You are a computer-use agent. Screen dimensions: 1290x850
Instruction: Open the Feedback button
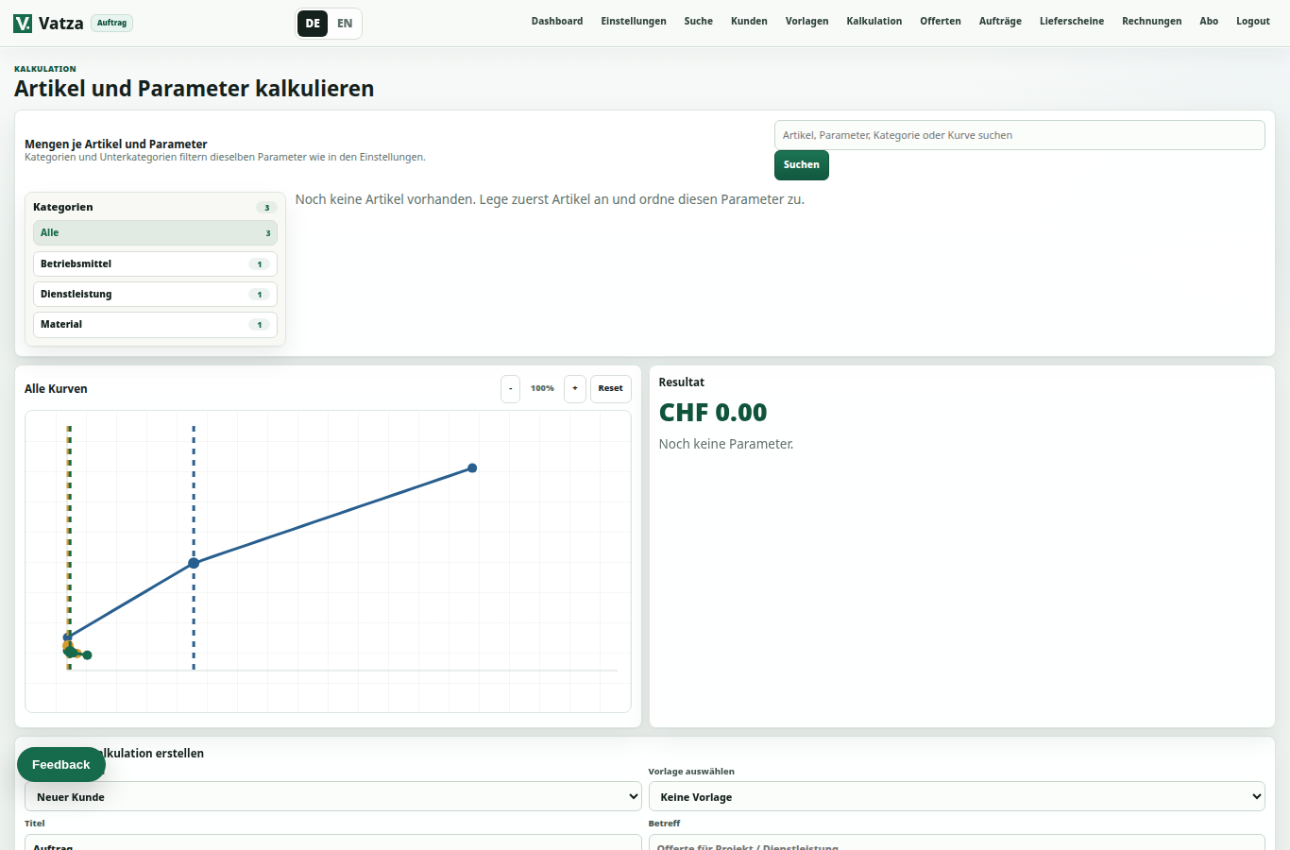coord(61,765)
